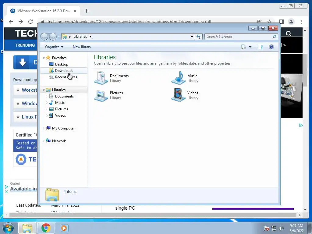This screenshot has width=312, height=234.
Task: Click the arrow after Libraries breadcrumb
Action: click(x=90, y=37)
